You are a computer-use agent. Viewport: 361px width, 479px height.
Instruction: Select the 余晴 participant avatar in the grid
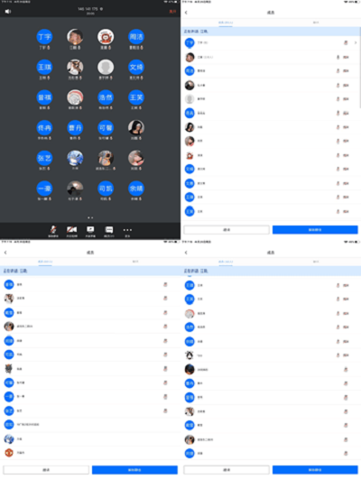pos(136,189)
